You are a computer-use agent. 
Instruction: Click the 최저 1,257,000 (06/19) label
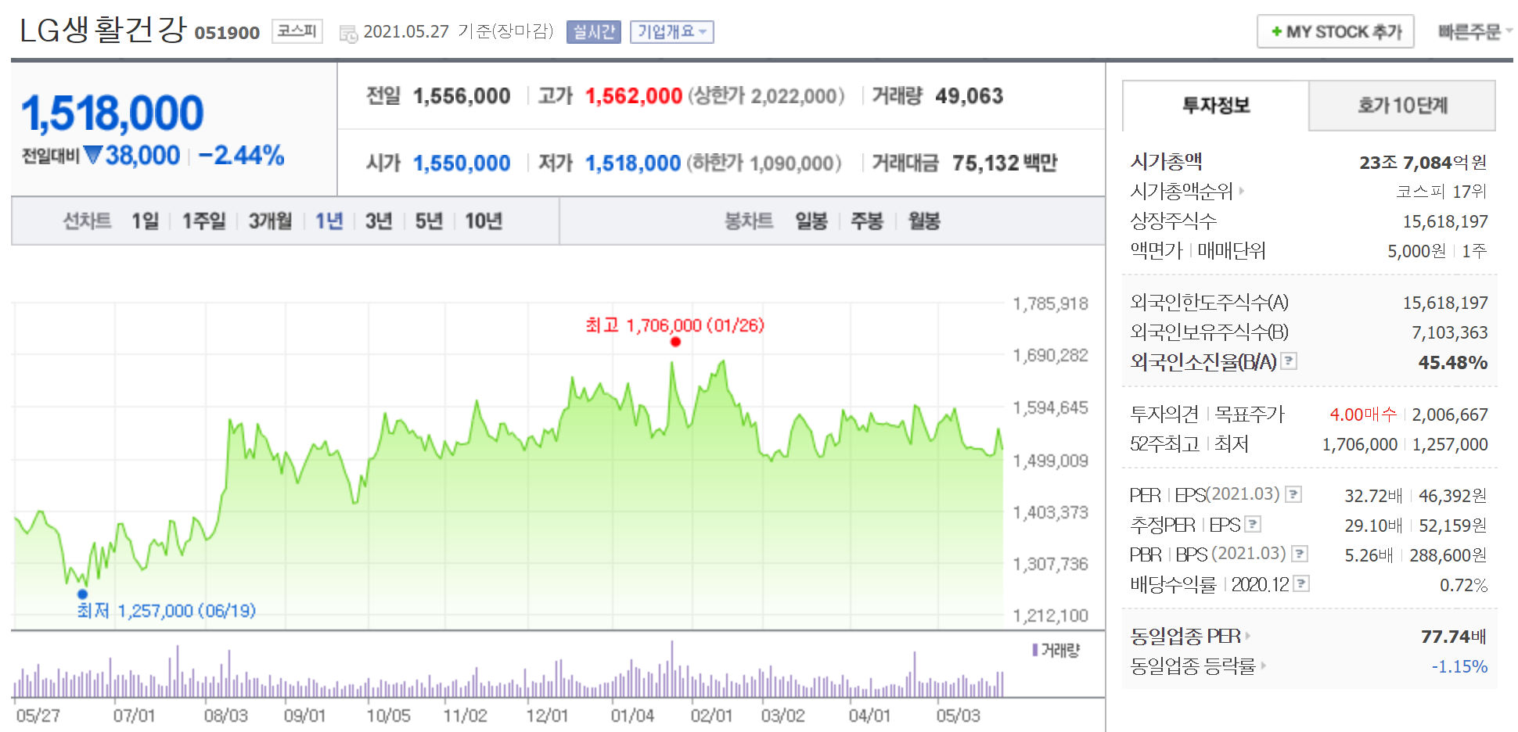coord(166,611)
